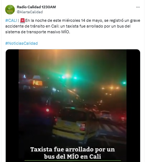Click the right black letterbox bar of the video

click(x=133, y=105)
